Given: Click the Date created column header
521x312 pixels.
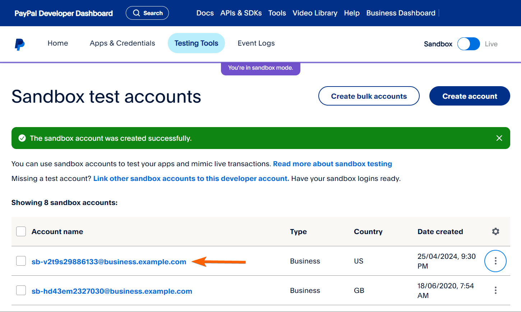Looking at the screenshot, I should 440,232.
